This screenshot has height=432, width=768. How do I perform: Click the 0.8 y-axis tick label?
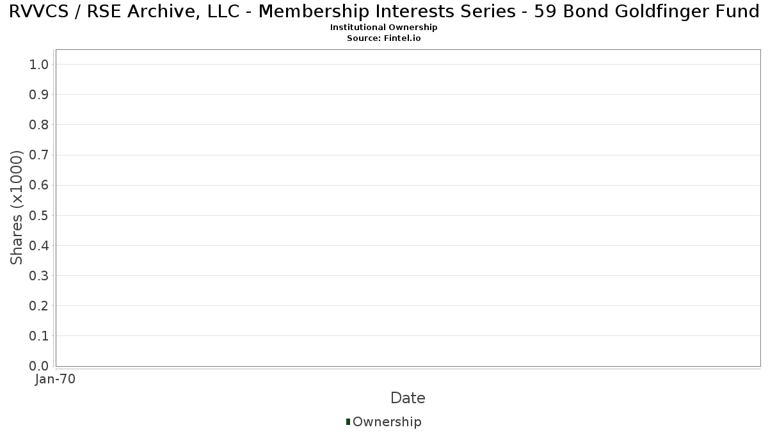(x=40, y=125)
